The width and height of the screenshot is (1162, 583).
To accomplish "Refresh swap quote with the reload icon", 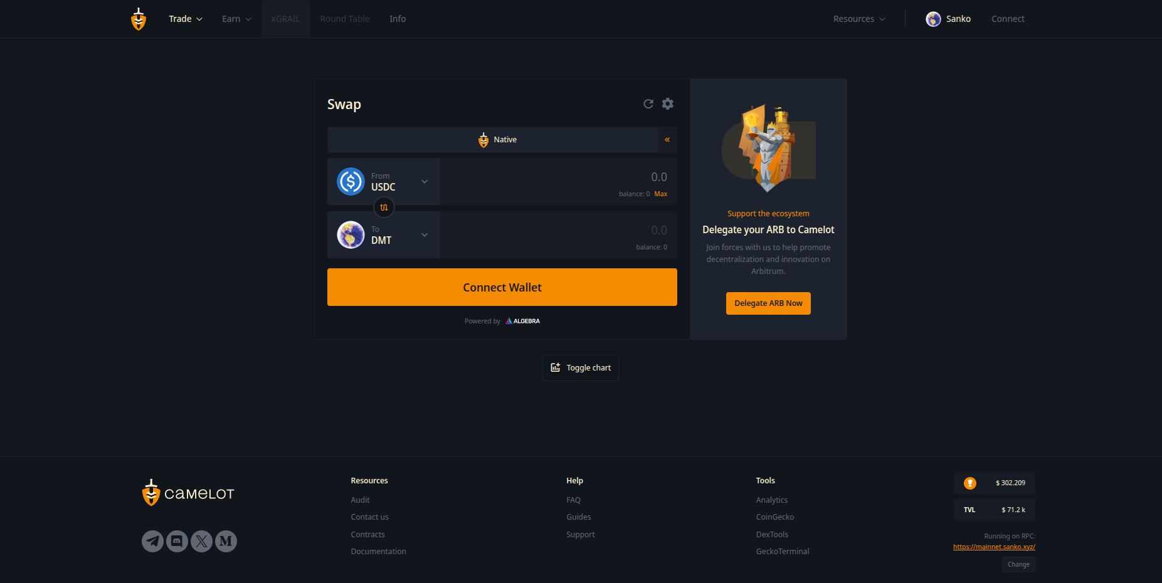I will (x=648, y=104).
